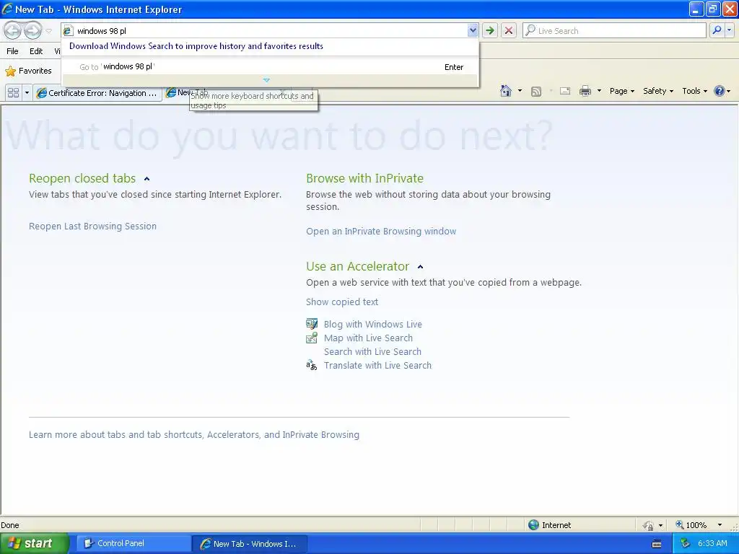The height and width of the screenshot is (554, 739).
Task: Click Search with Live Search accelerator
Action: point(372,351)
